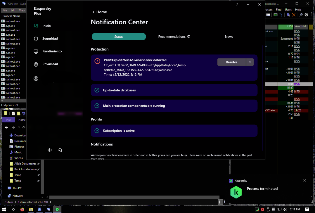Screen dimensions: 315x213
Task: Sort by the CPU column in Process Explorer
Action: click(286, 26)
